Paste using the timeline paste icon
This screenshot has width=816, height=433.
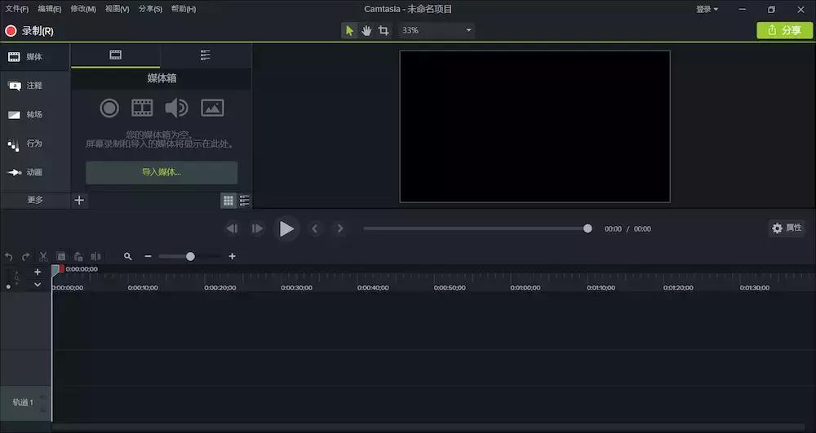78,256
